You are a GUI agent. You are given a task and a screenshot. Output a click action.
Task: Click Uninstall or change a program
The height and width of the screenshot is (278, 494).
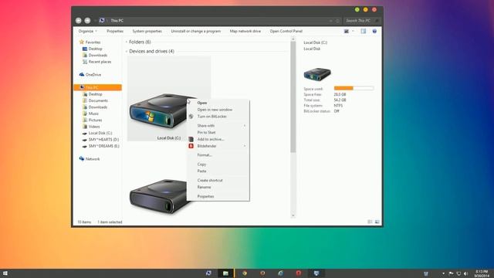195,31
